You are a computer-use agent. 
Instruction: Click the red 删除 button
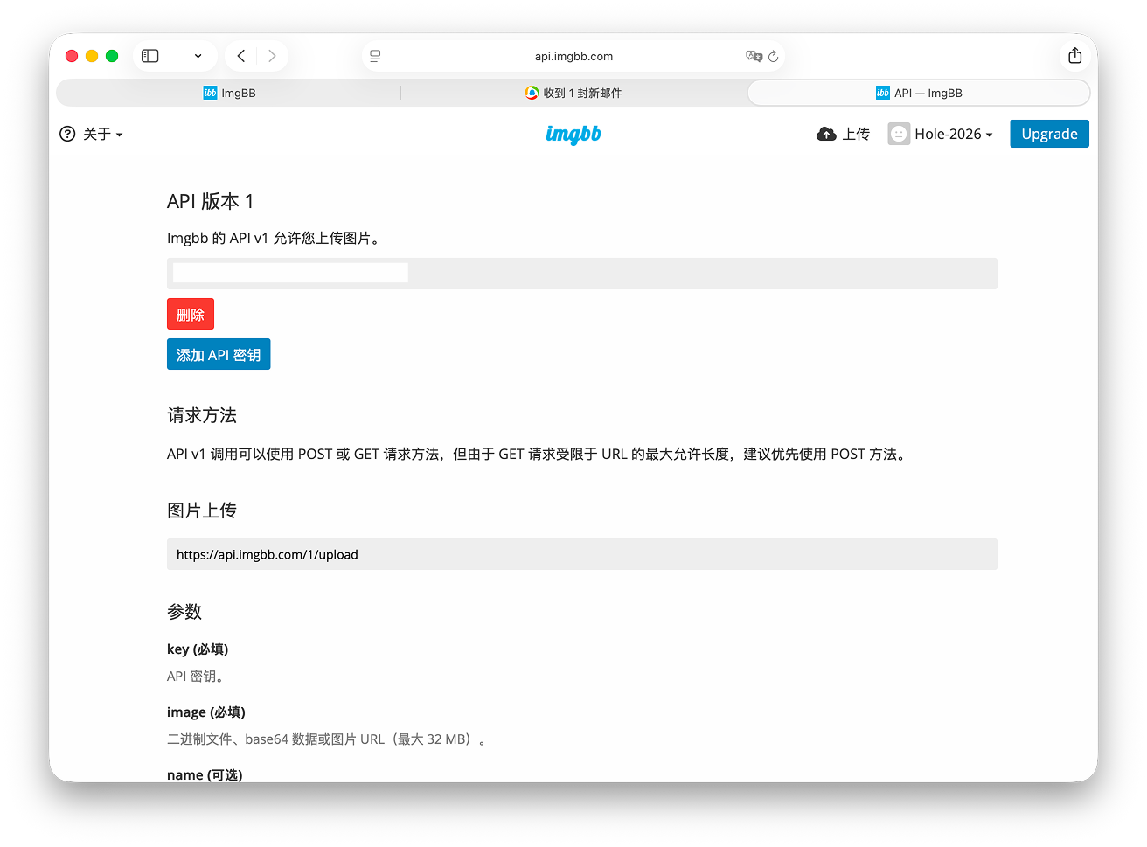coord(190,313)
